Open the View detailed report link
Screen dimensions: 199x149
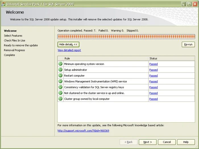coord(69,50)
